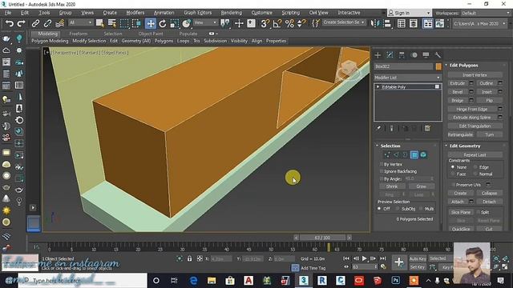Click the Detach button
513x288 pixels.
pyautogui.click(x=489, y=202)
